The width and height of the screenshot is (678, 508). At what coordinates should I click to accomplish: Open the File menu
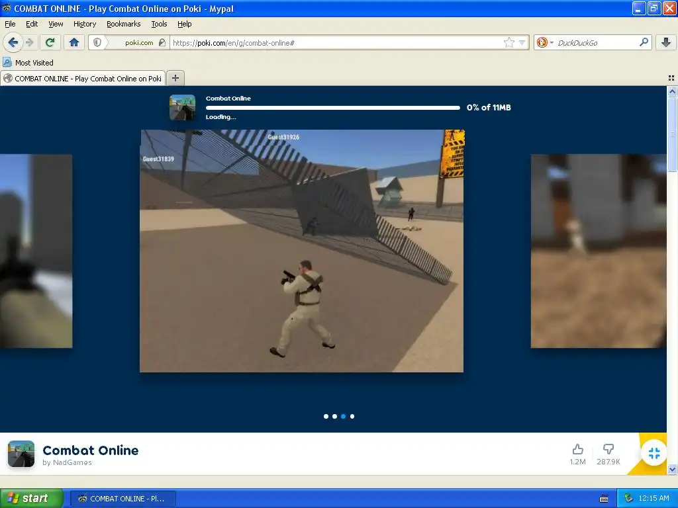pyautogui.click(x=10, y=24)
